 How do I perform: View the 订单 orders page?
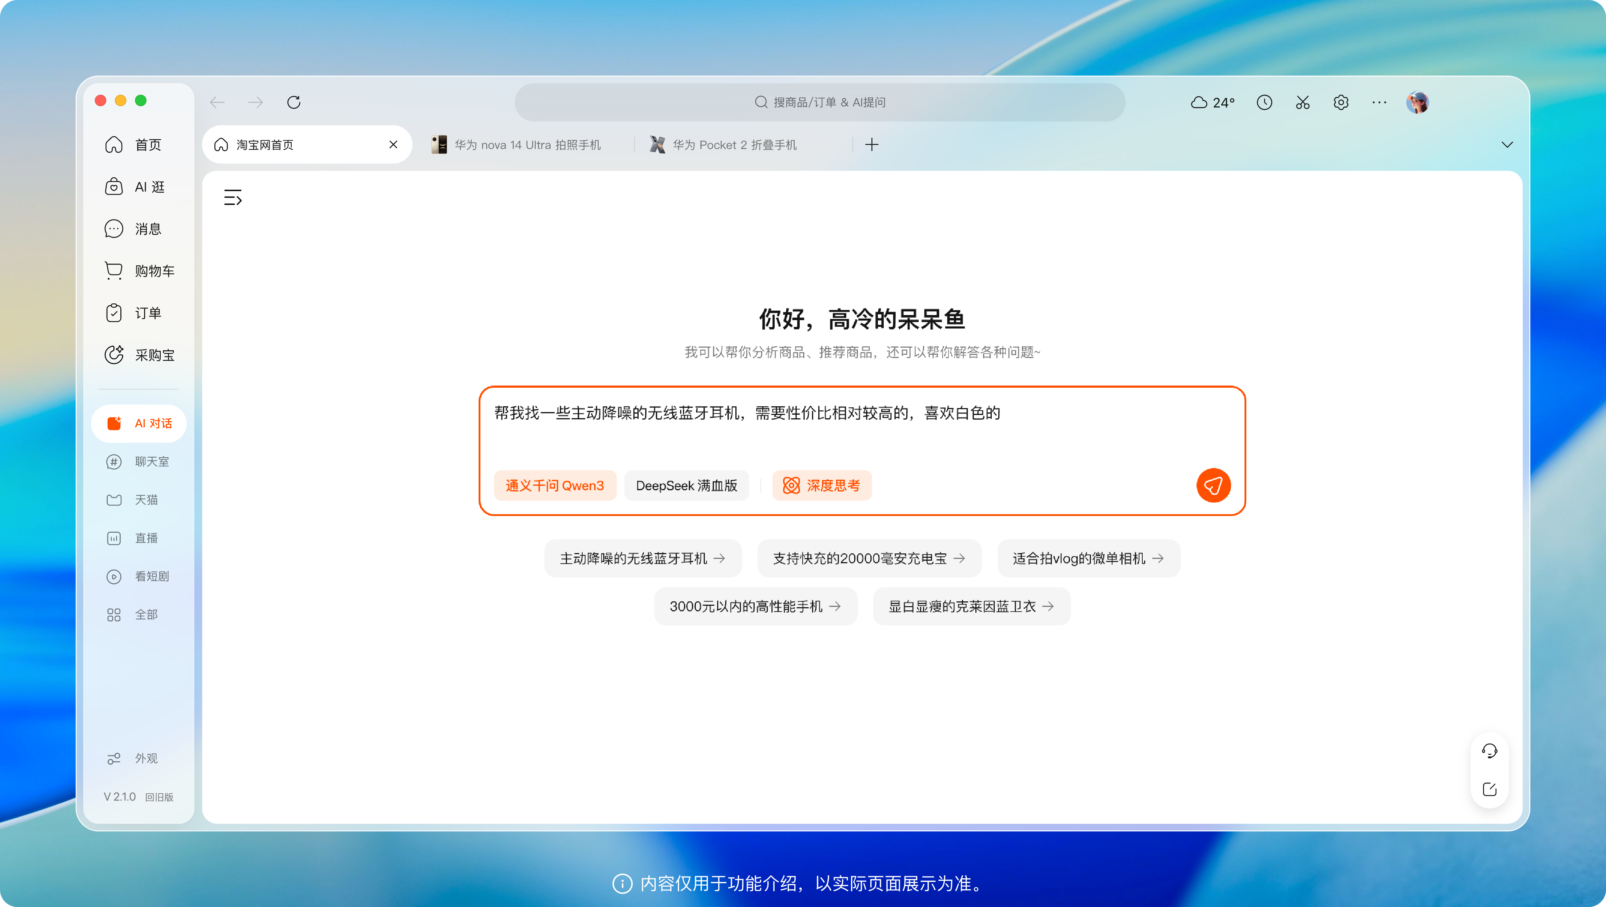point(139,313)
